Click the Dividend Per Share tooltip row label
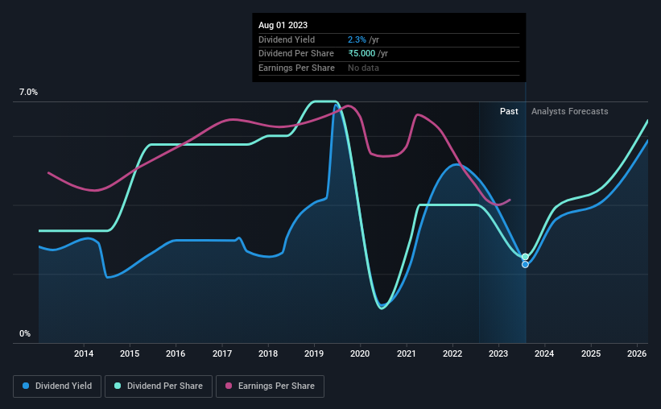661x409 pixels. tap(296, 54)
